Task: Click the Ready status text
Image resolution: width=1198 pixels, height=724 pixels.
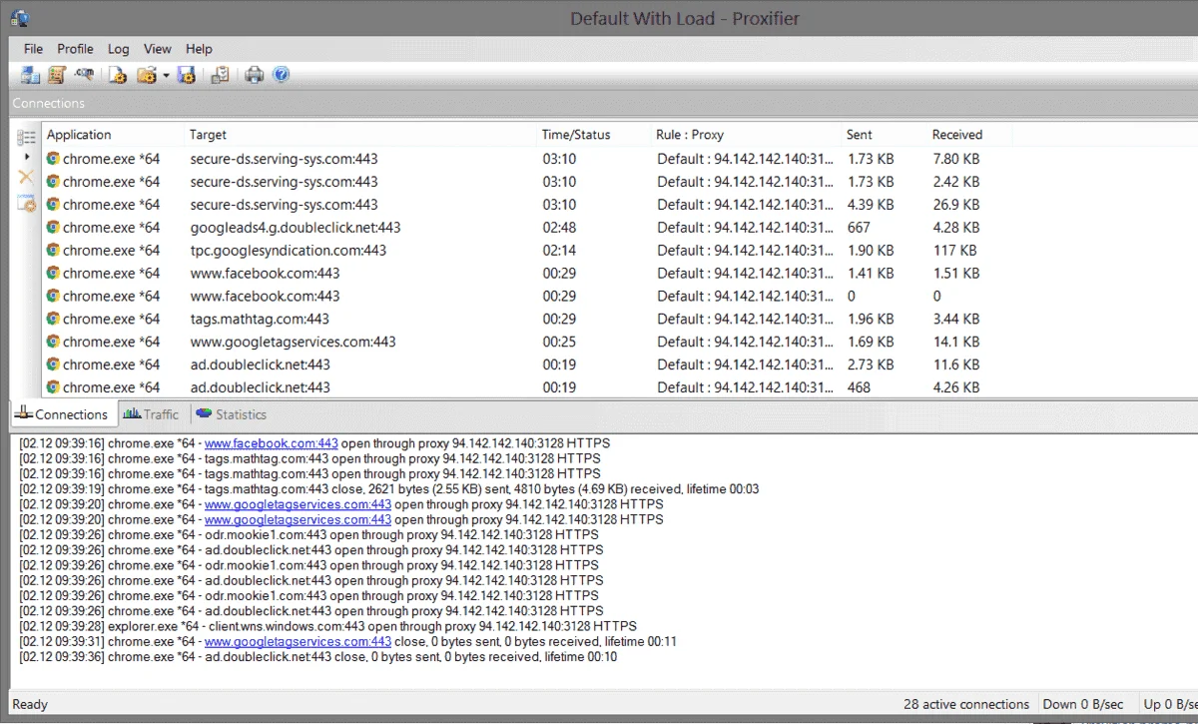Action: [x=30, y=704]
